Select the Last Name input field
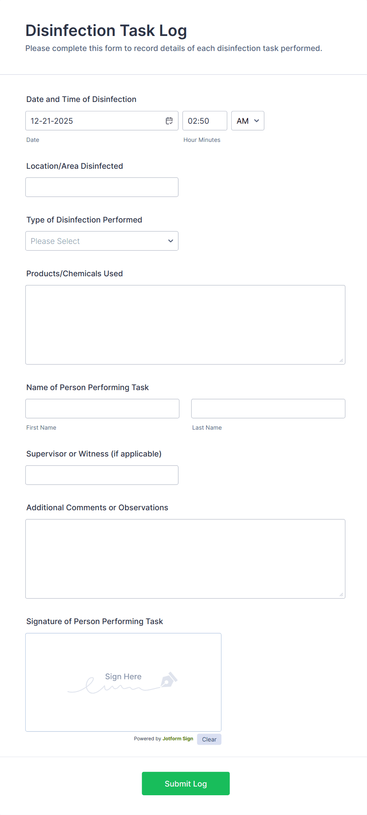 [x=268, y=408]
